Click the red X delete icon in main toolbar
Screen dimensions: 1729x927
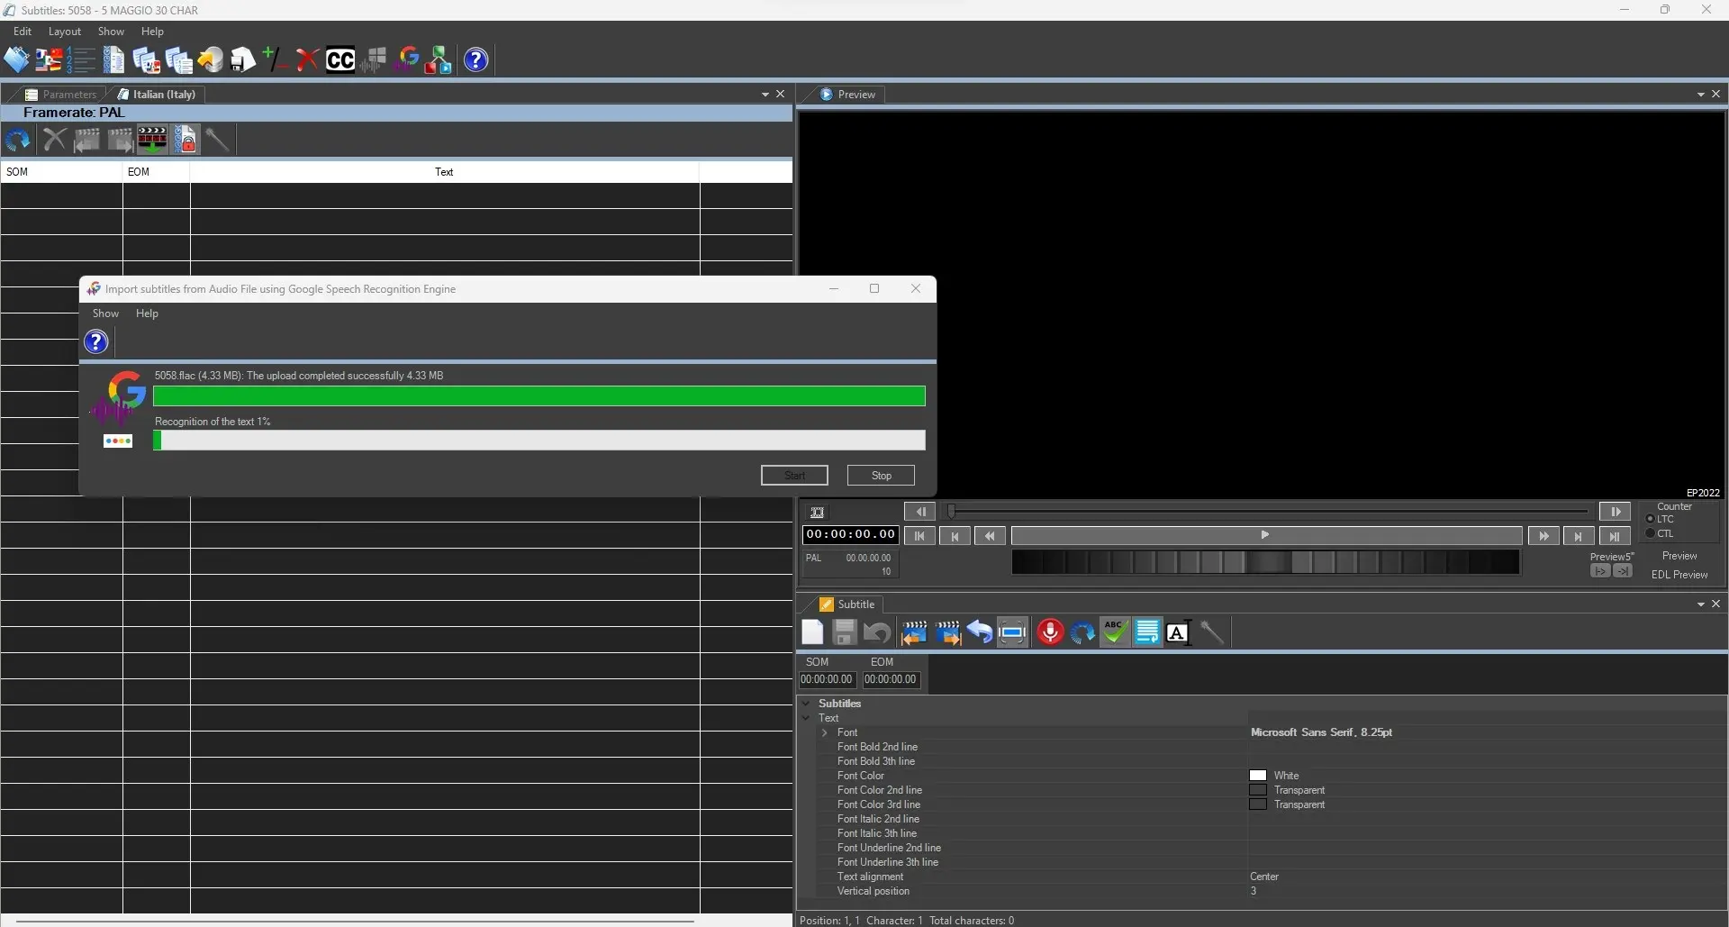[x=307, y=60]
